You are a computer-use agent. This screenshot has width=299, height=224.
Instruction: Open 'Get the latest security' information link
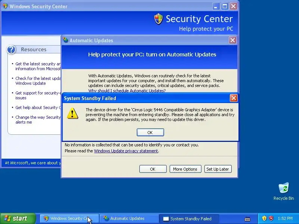coord(38,66)
